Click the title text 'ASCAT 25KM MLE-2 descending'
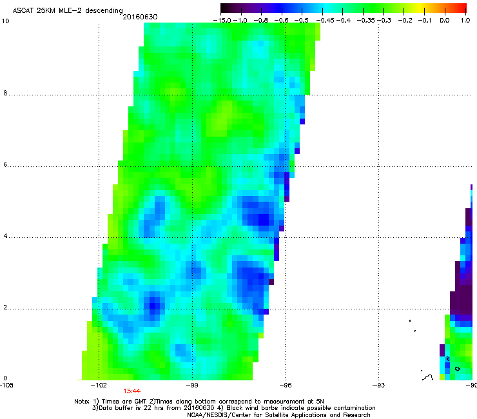 coord(68,11)
